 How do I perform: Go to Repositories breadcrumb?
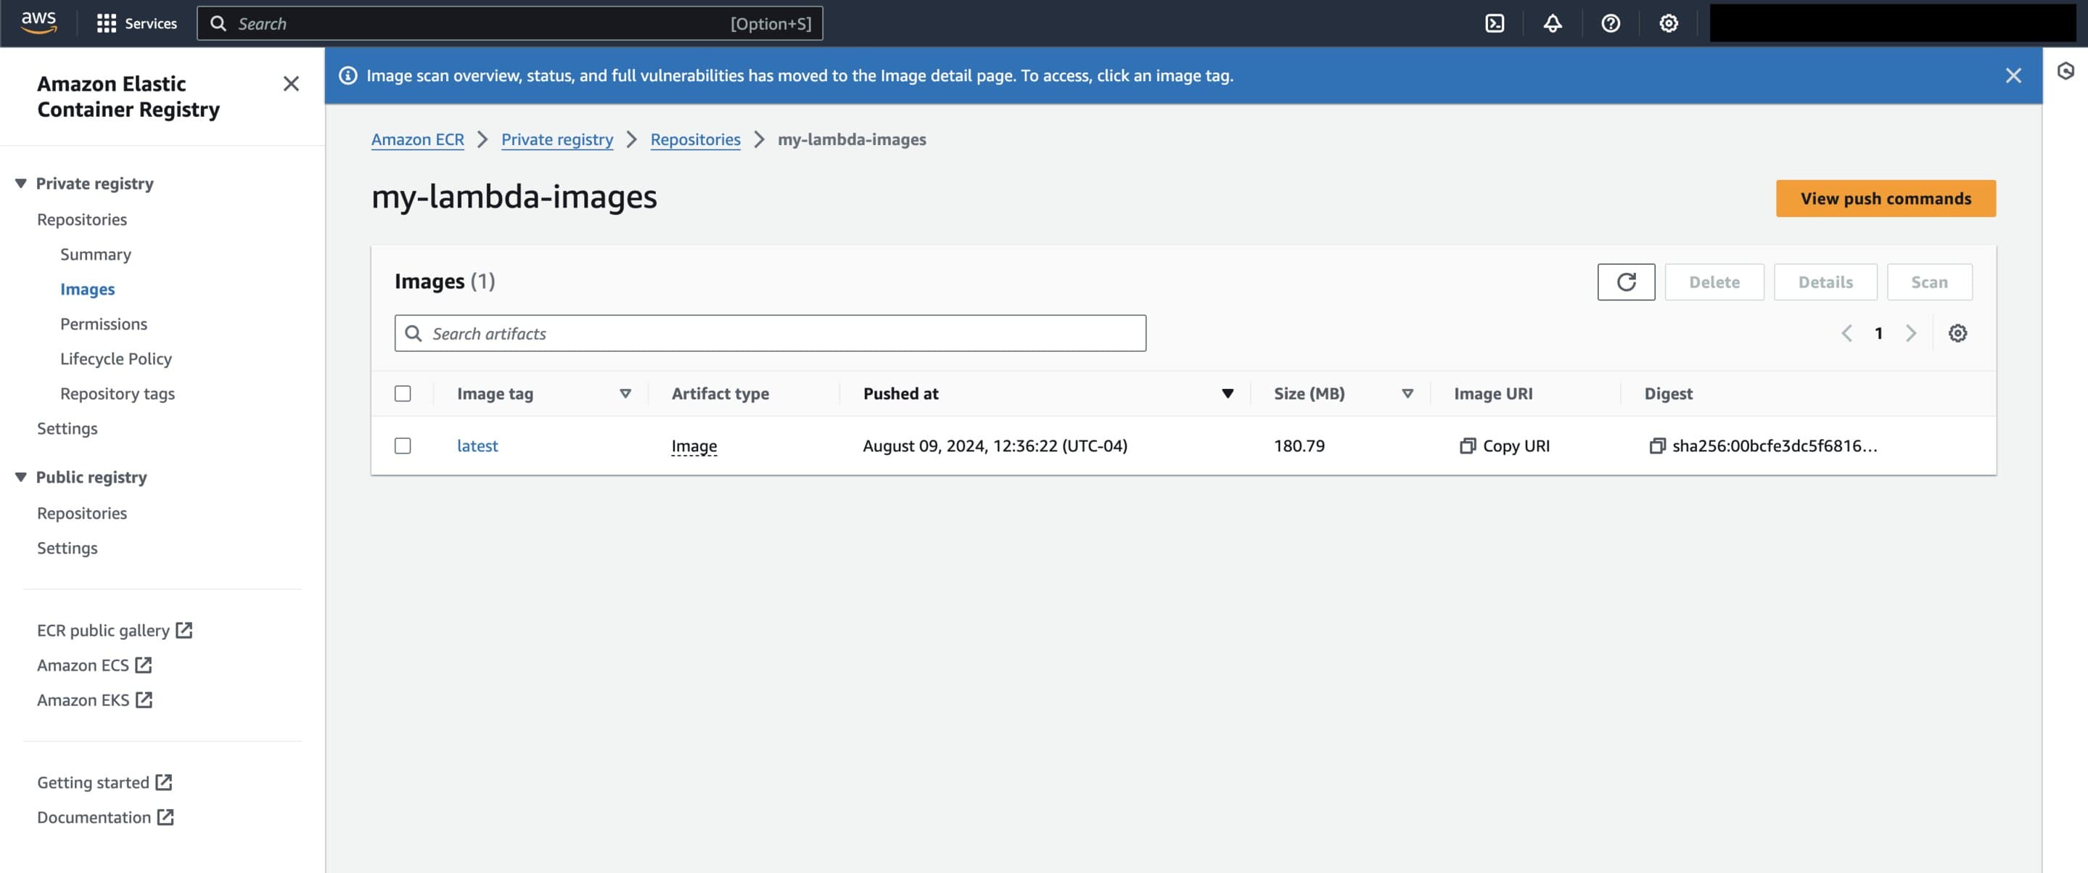(694, 139)
